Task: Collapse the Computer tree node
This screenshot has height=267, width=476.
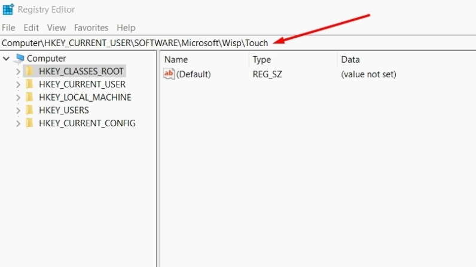Action: click(7, 59)
